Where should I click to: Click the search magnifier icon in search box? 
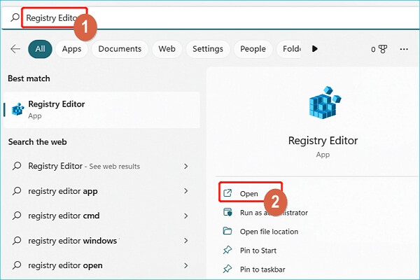[15, 17]
